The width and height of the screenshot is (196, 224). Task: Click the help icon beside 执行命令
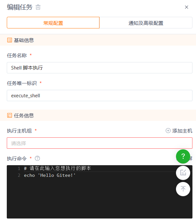pyautogui.click(x=37, y=158)
